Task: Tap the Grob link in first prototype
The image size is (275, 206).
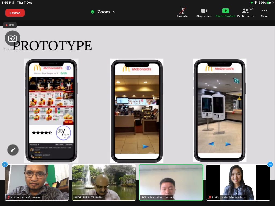Action: click(64, 73)
